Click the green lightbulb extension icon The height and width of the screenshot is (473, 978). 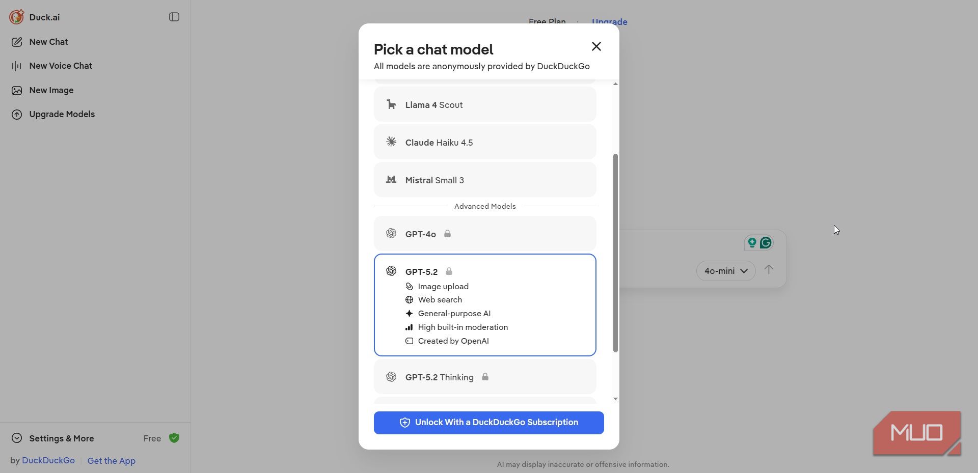coord(752,243)
